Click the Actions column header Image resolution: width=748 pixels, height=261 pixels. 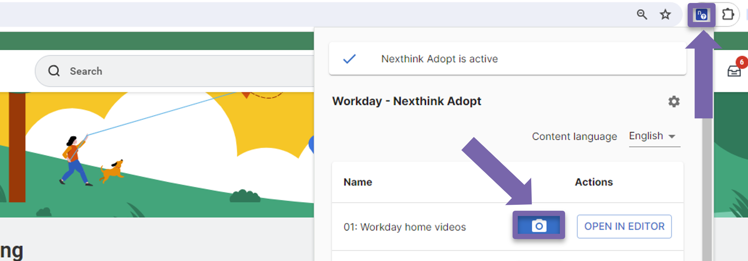tap(593, 182)
